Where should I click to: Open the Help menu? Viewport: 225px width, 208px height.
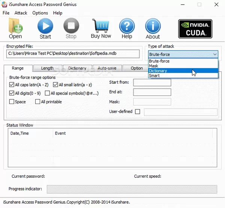pyautogui.click(x=58, y=13)
